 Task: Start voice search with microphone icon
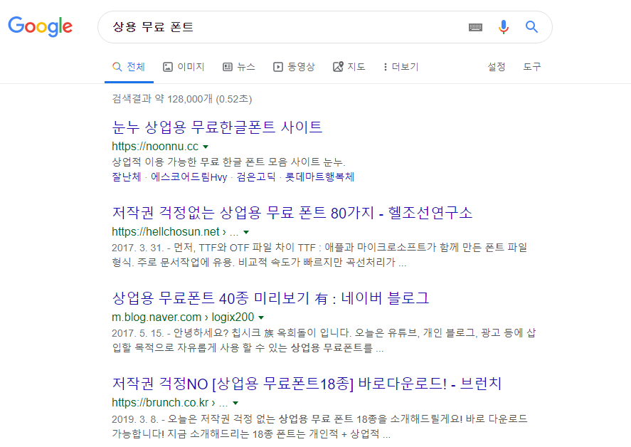coord(503,27)
